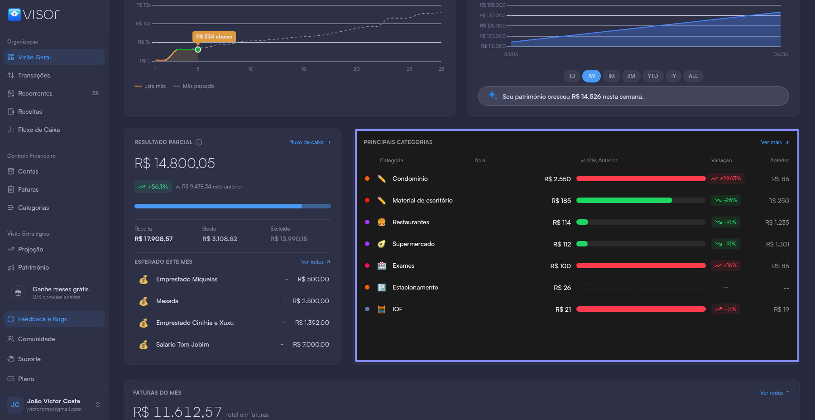Open the fluxo de caixa link

click(310, 142)
